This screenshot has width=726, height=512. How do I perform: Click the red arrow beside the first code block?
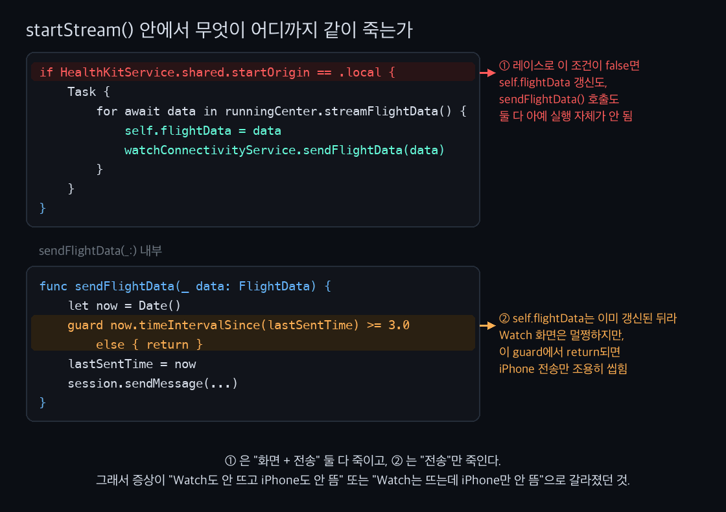[x=487, y=73]
